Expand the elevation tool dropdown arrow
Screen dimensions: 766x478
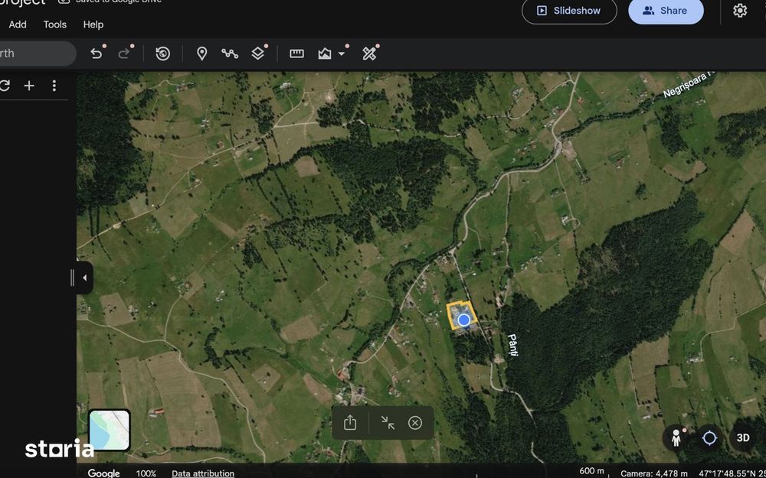click(x=342, y=54)
